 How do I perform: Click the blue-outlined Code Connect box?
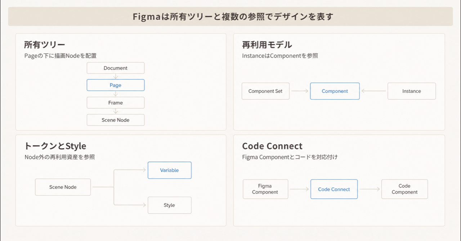334,189
